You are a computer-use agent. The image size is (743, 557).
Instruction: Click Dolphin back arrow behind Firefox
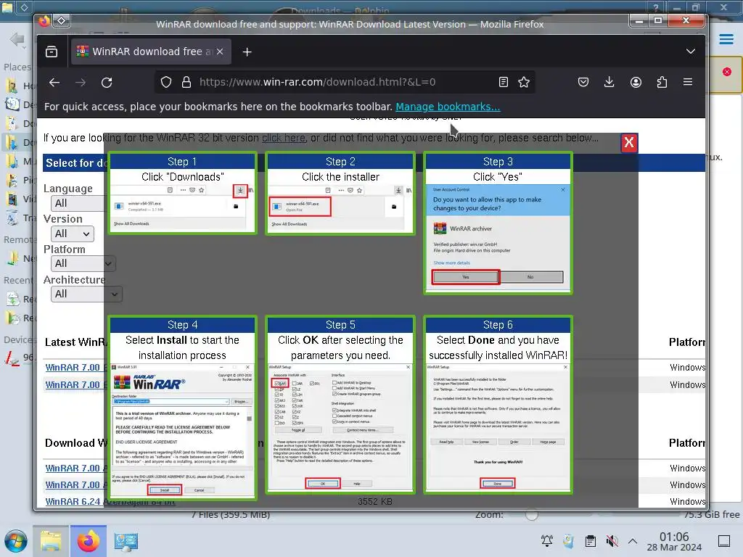pyautogui.click(x=17, y=39)
